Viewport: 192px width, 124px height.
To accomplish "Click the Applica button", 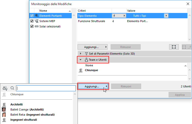I will click(180, 95).
